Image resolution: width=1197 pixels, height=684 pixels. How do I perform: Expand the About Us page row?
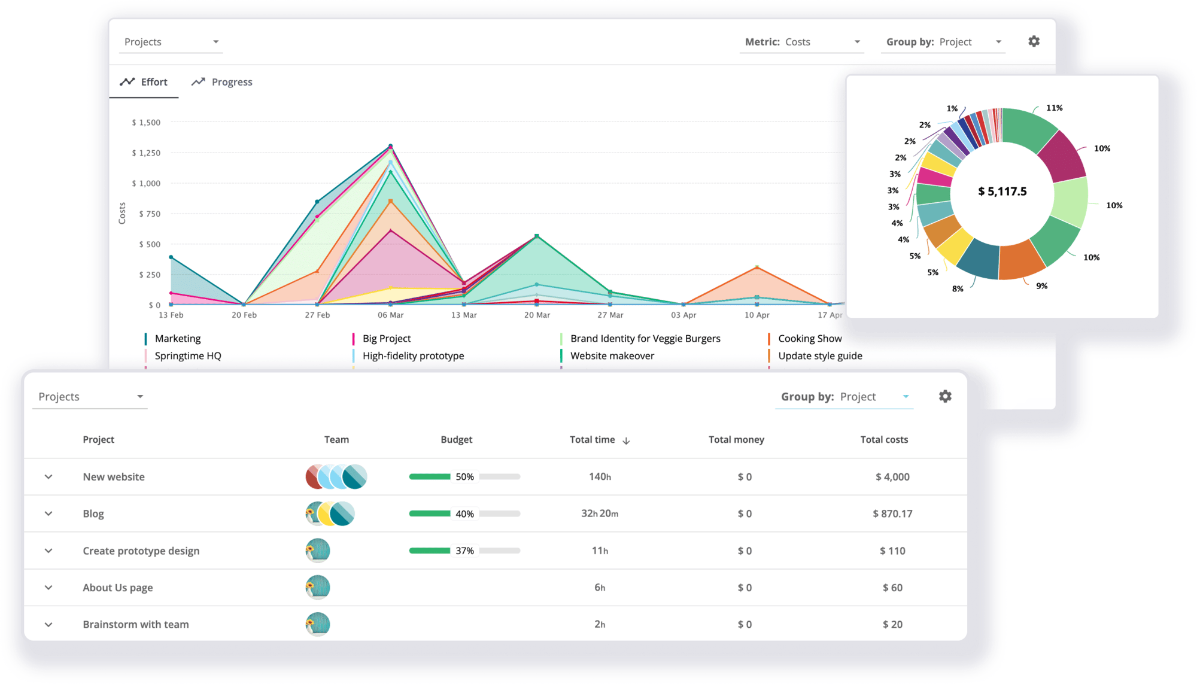point(48,588)
